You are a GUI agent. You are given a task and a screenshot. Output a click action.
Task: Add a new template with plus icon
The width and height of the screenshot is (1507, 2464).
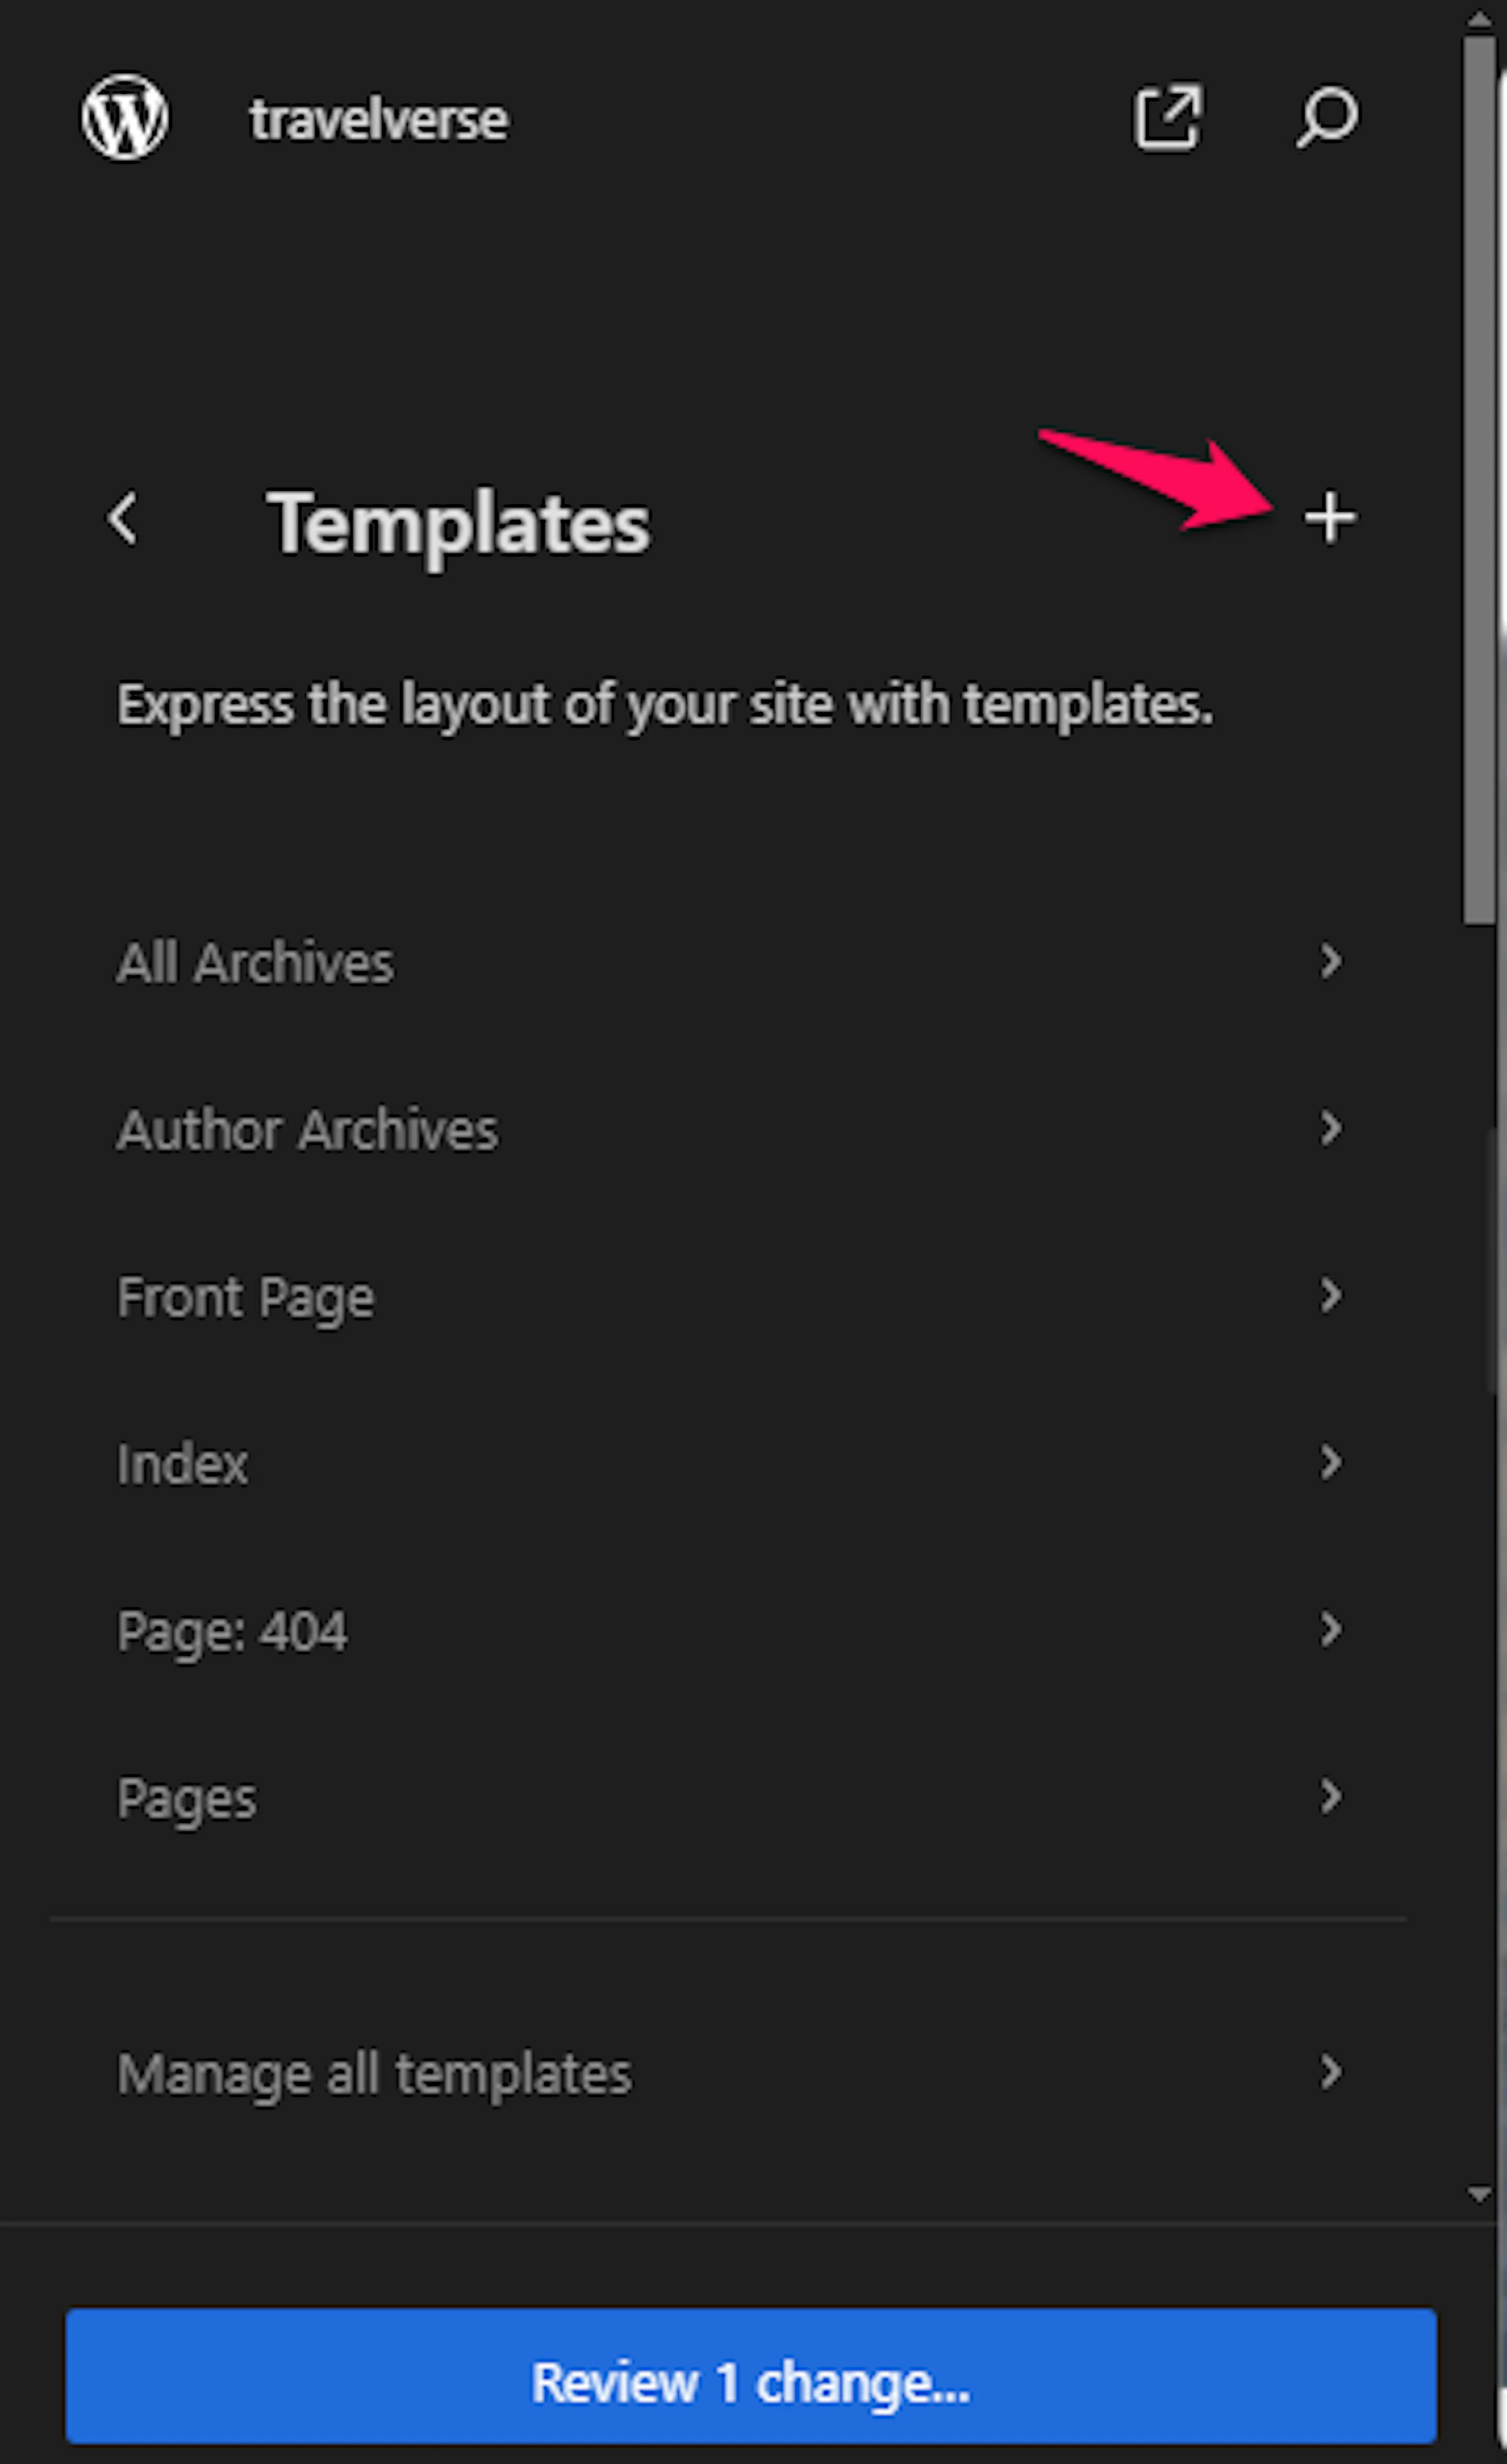pyautogui.click(x=1330, y=518)
